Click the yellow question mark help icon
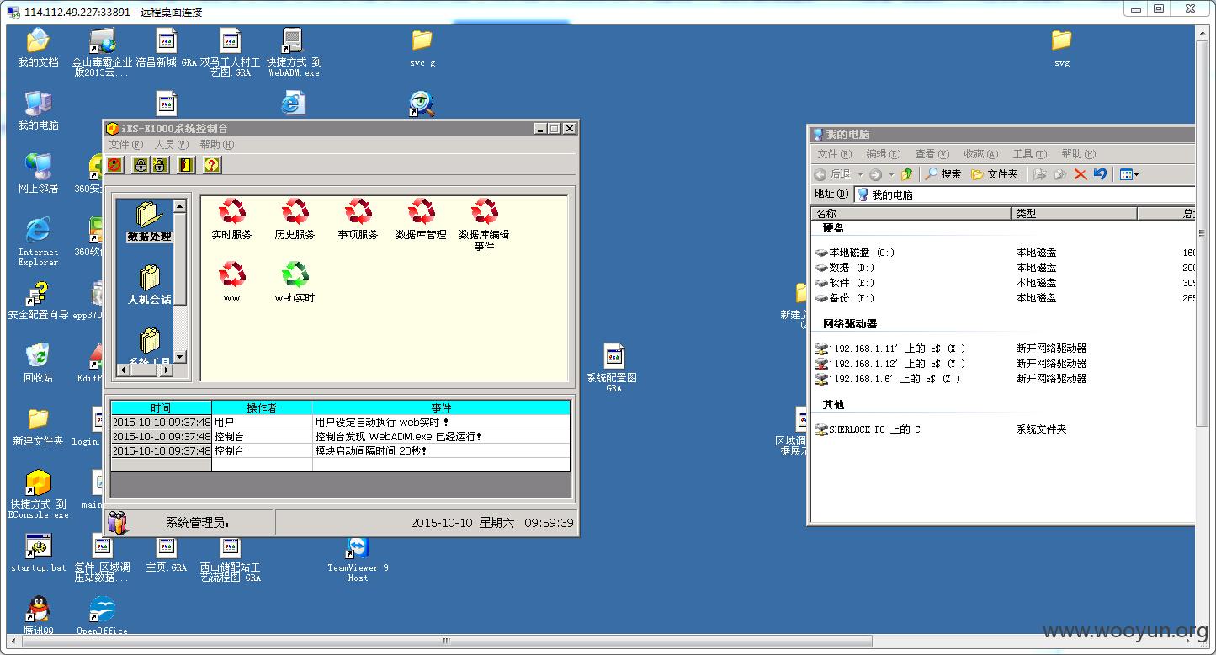 pyautogui.click(x=212, y=165)
